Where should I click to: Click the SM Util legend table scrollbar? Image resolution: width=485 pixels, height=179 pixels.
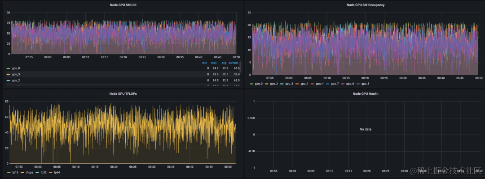[x=240, y=67]
